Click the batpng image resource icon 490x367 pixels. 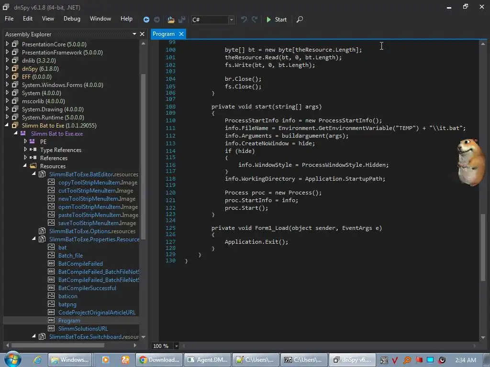[51, 303]
